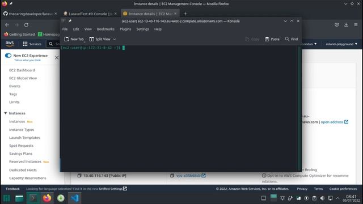Open the Unified Settings link
Viewport: 363px width, 204px height.
tap(113, 189)
